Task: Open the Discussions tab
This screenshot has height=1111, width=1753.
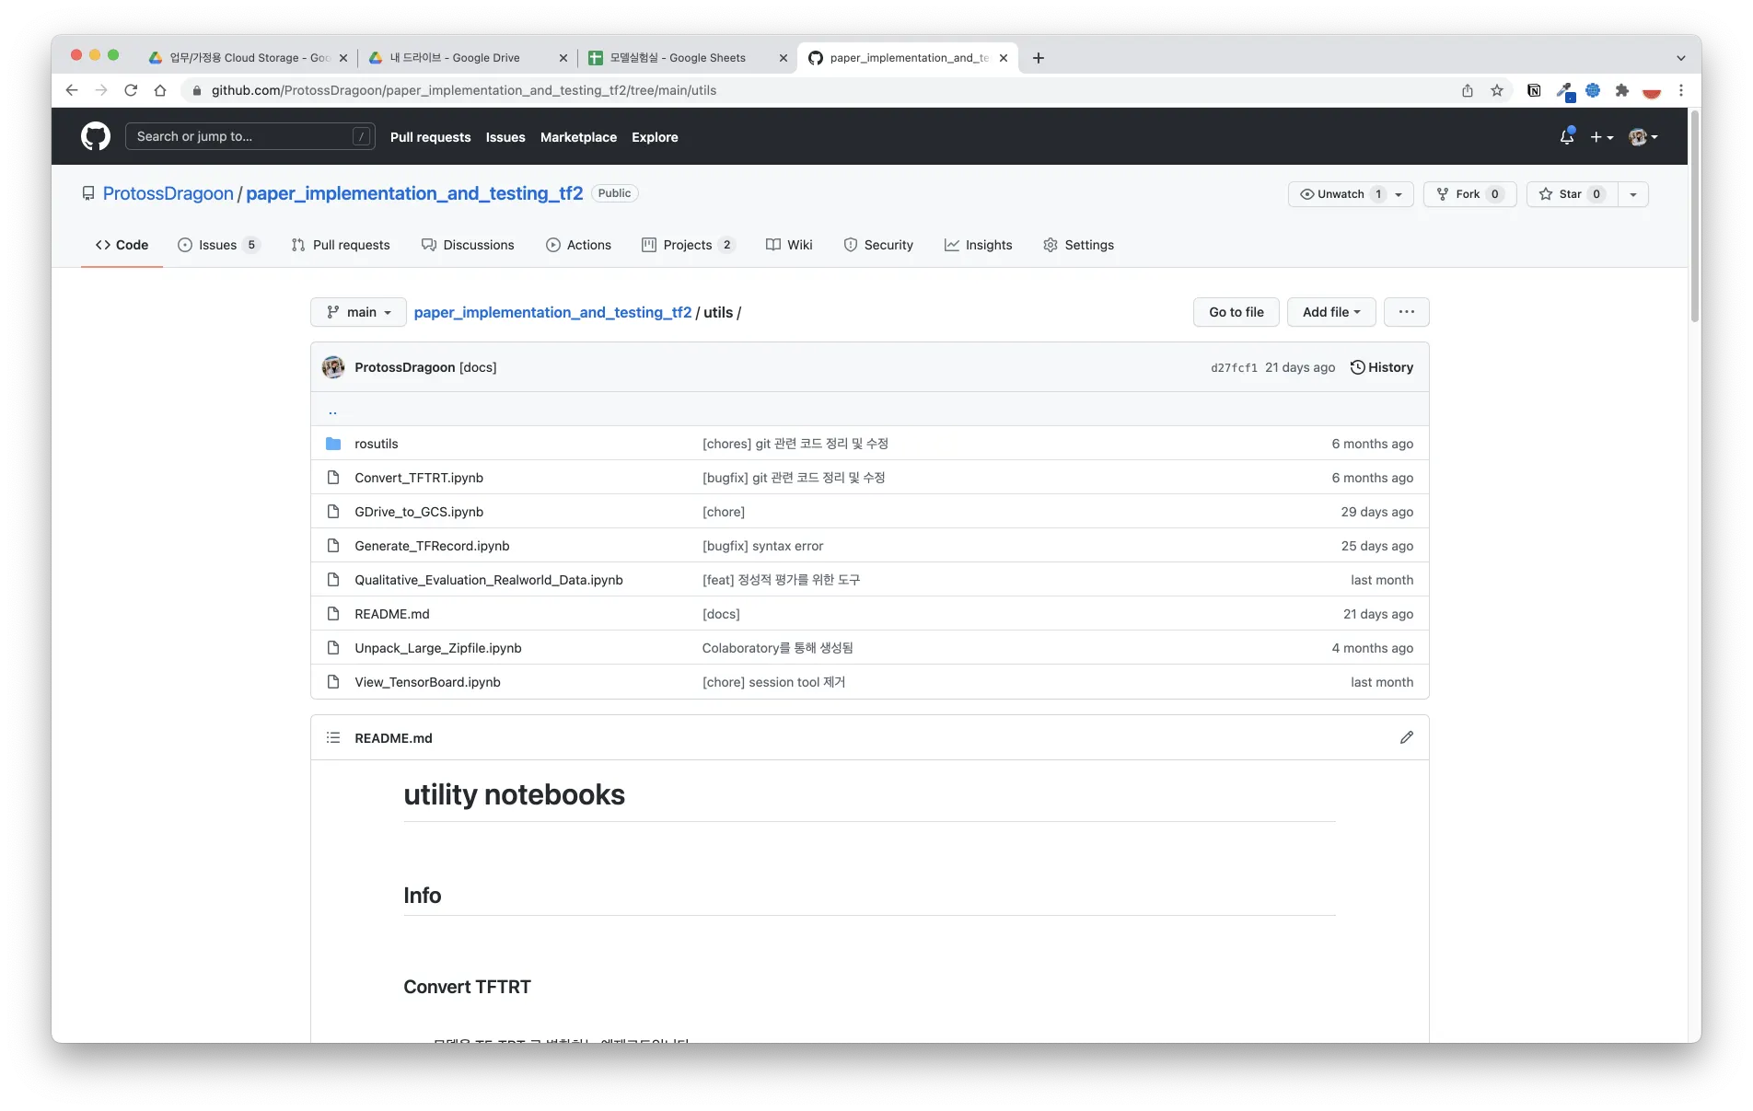Action: [x=468, y=245]
